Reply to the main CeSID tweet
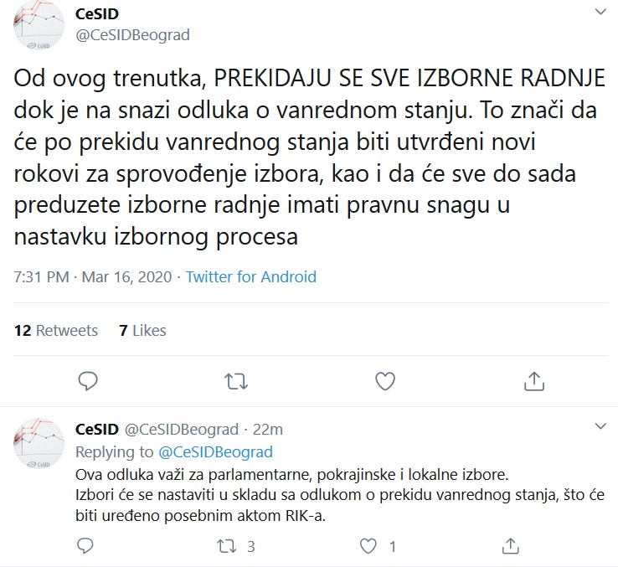This screenshot has width=618, height=567. pos(89,382)
